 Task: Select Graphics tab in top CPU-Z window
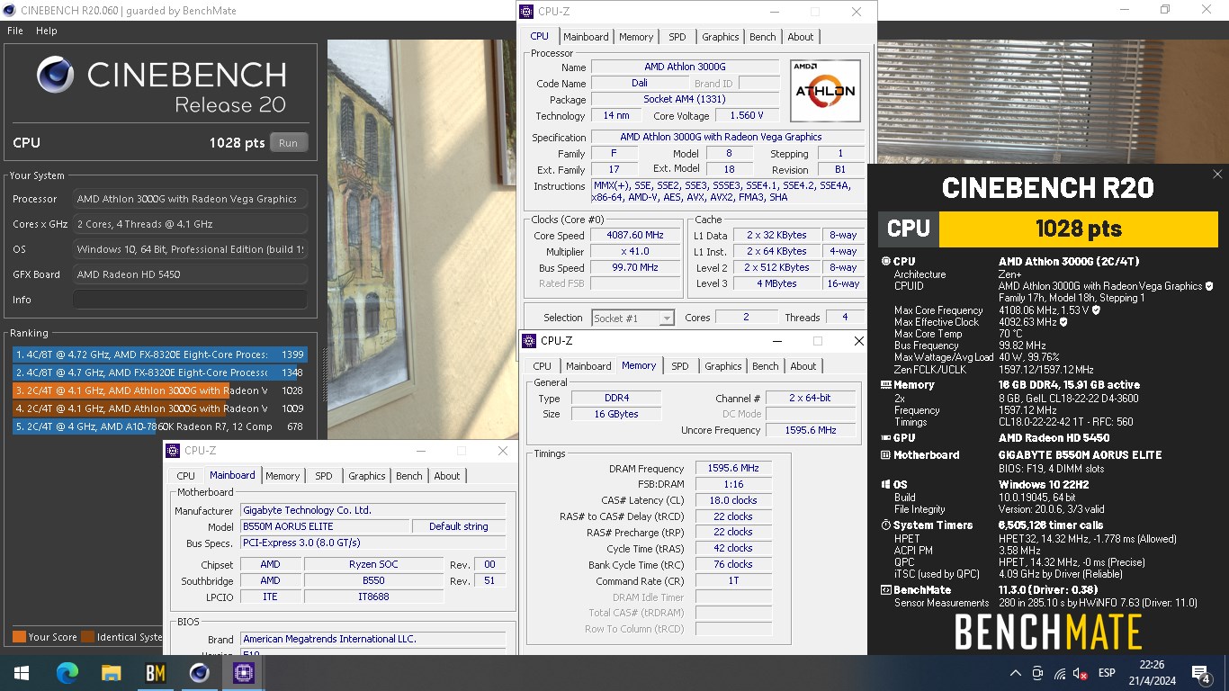[x=721, y=37]
